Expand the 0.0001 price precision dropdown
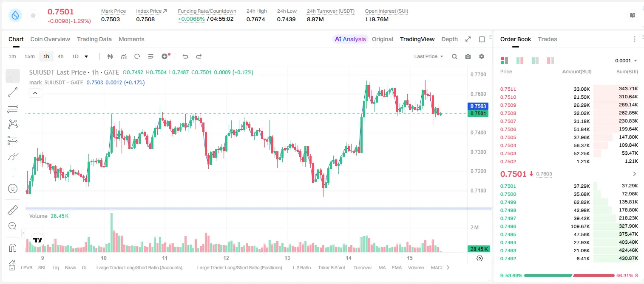 pos(626,61)
